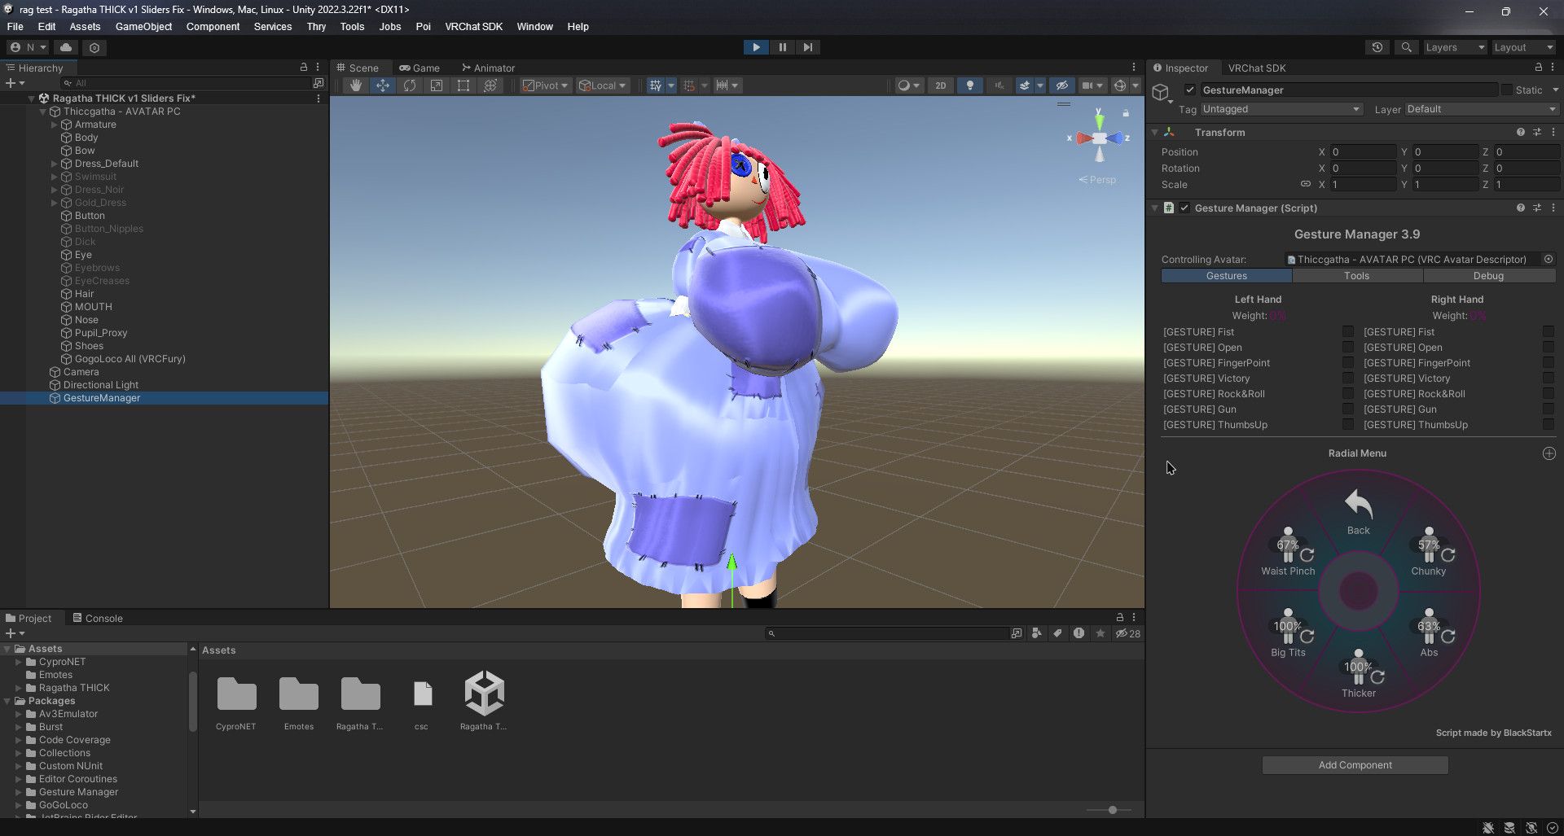Switch to the Animator tab

tap(488, 68)
